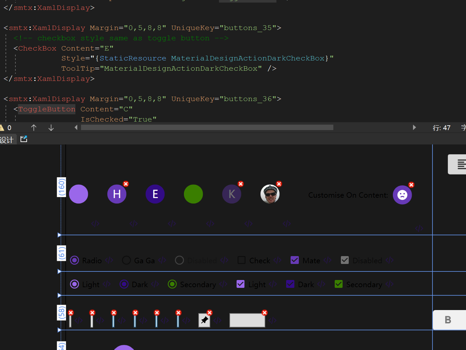Viewport: 466px width, 350px height.
Task: Click the horizontal scrollbar right arrow
Action: point(414,127)
